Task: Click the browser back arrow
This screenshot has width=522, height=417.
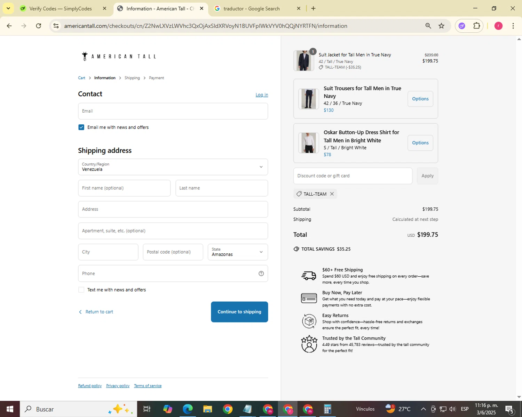Action: click(9, 26)
